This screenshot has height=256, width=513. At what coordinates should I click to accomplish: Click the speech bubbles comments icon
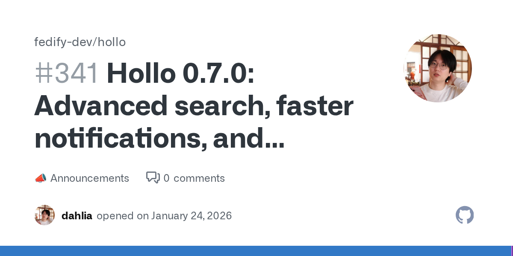click(153, 178)
